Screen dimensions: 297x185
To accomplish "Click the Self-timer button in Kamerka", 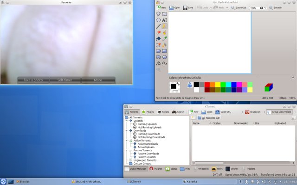I will tap(65, 80).
